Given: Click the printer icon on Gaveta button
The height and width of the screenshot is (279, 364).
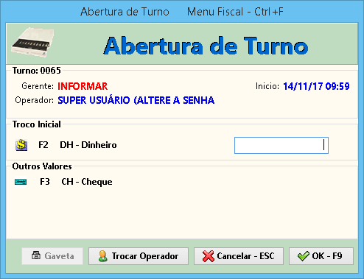Looking at the screenshot, I should [x=36, y=255].
